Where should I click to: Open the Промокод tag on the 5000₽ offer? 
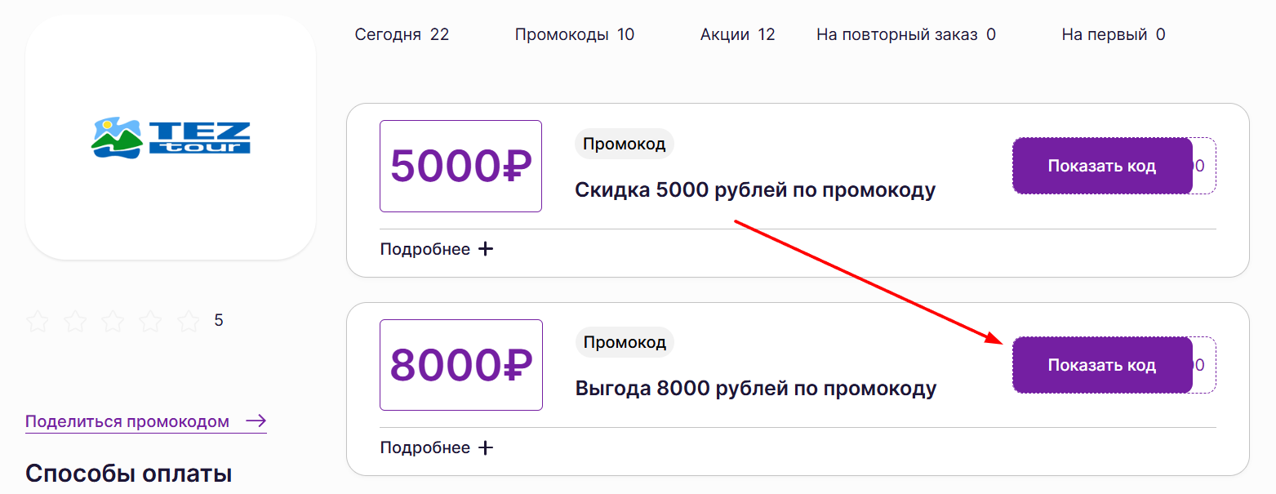click(625, 143)
